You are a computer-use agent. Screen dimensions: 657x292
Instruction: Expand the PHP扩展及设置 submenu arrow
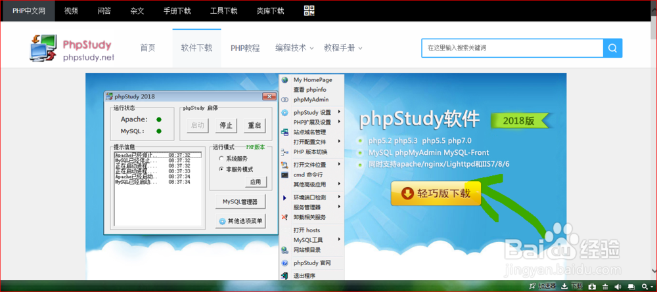(339, 122)
